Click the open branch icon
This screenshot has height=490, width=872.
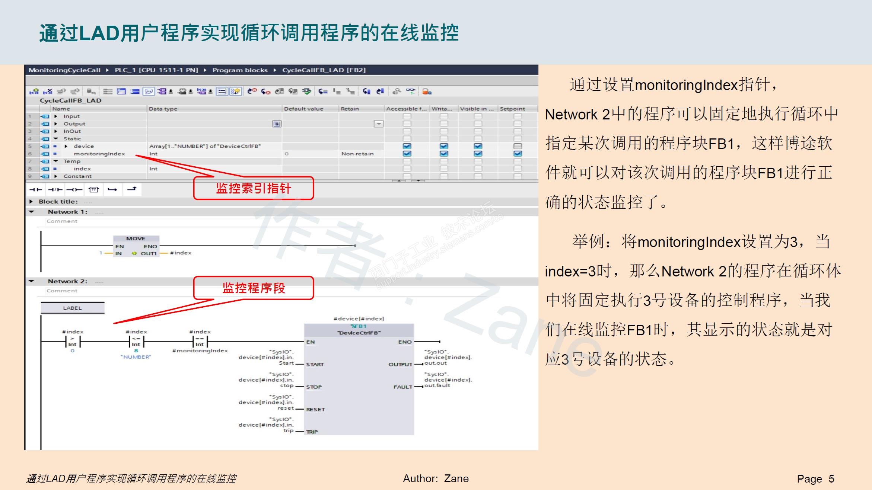112,190
